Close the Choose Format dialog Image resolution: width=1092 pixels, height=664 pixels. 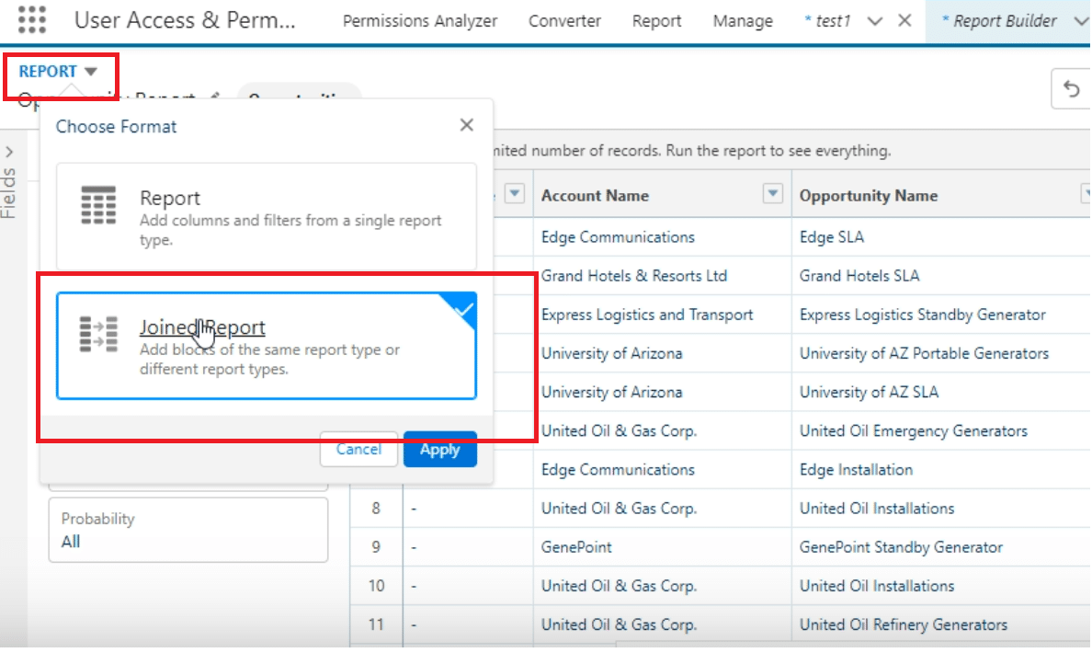pyautogui.click(x=467, y=125)
